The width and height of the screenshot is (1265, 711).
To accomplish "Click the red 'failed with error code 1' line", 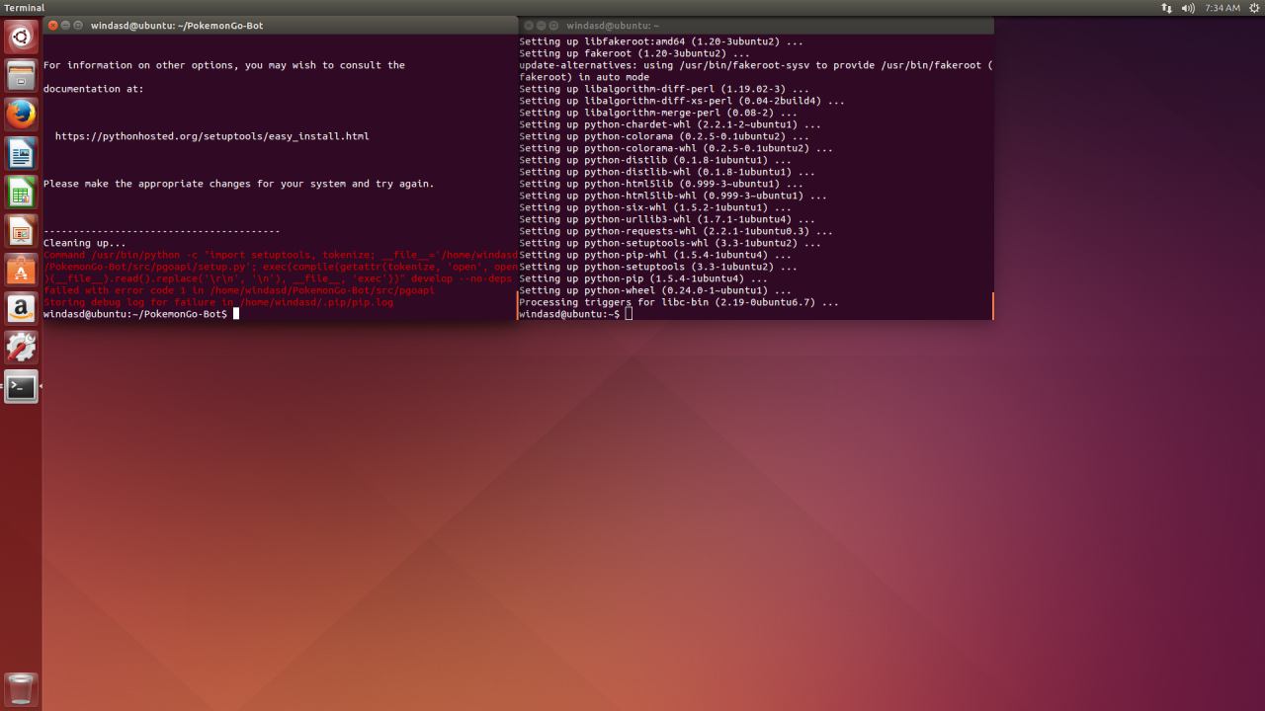I will pos(239,290).
